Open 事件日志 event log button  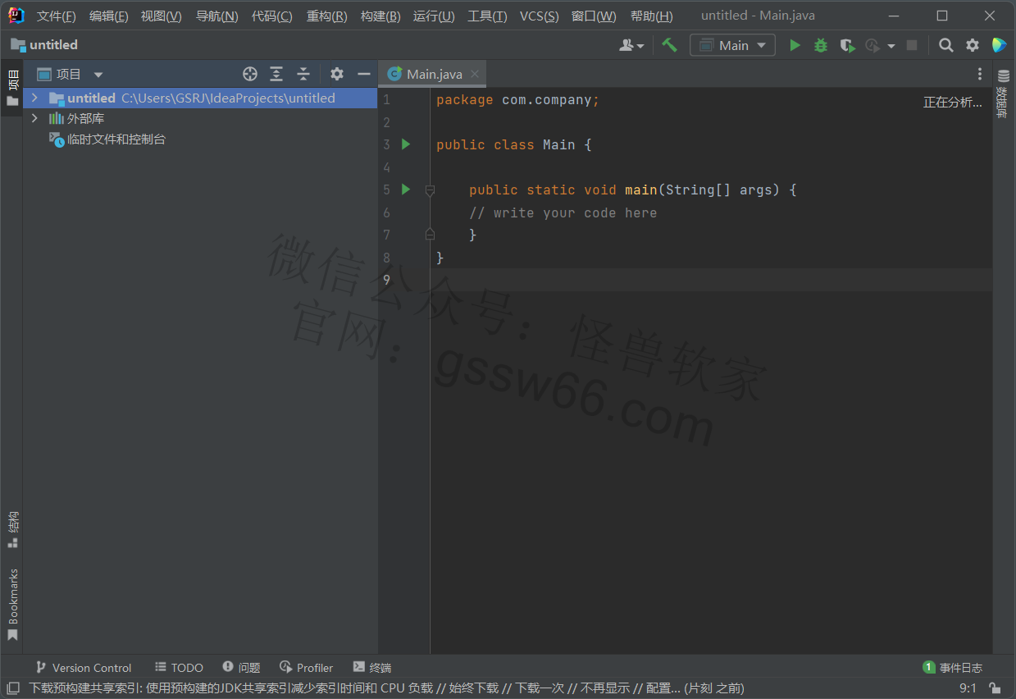click(x=952, y=668)
